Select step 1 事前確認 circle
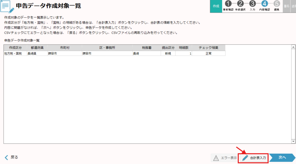Screen dimensions: 296x164 click(x=229, y=4)
